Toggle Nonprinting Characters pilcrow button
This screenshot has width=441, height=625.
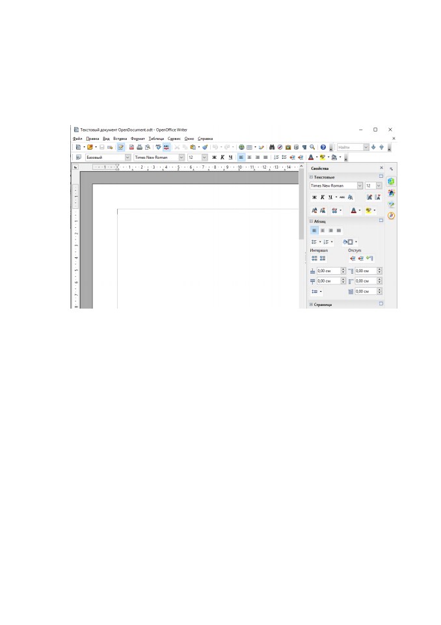coord(304,148)
